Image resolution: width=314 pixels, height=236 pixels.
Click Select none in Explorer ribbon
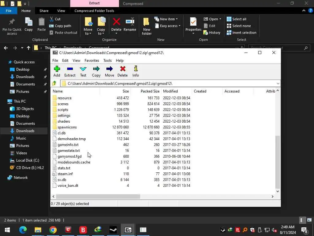239,26
